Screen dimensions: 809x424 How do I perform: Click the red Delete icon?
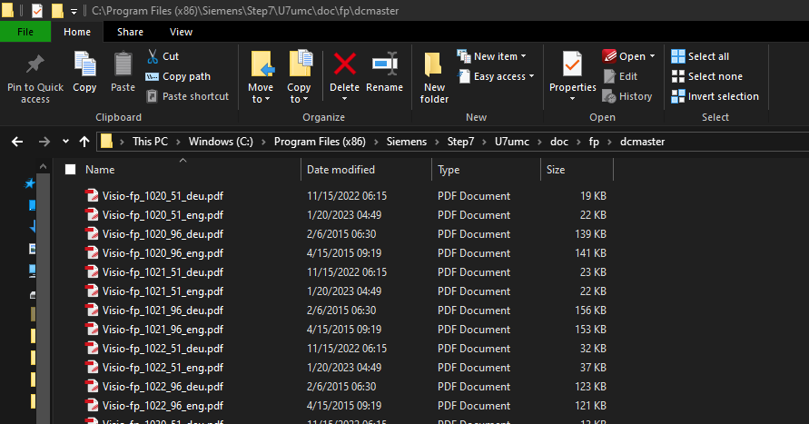coord(344,65)
